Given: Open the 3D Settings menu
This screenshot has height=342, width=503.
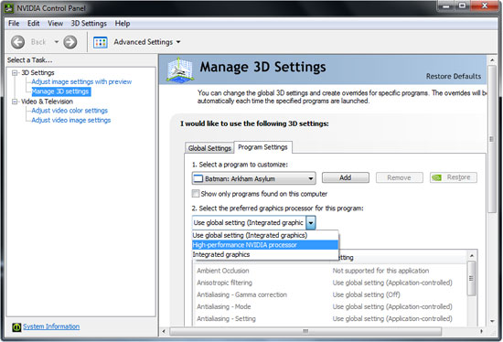Looking at the screenshot, I should tap(89, 24).
